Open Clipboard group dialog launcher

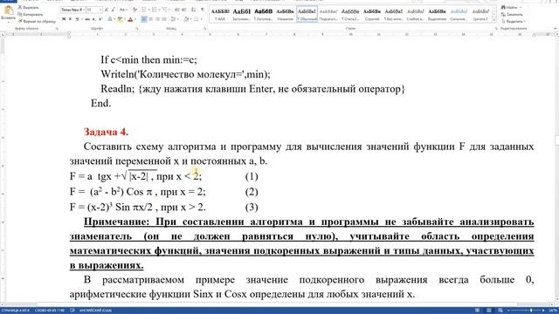[57, 29]
